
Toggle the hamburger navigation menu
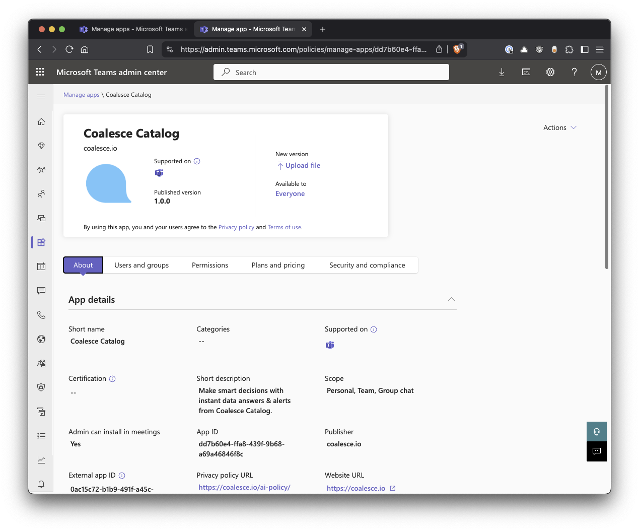[x=41, y=97]
